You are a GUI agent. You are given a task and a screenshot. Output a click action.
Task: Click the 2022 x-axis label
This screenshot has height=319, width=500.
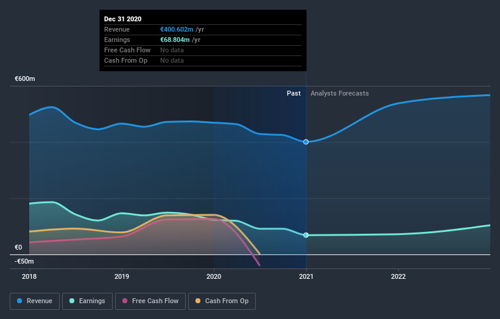(x=398, y=276)
